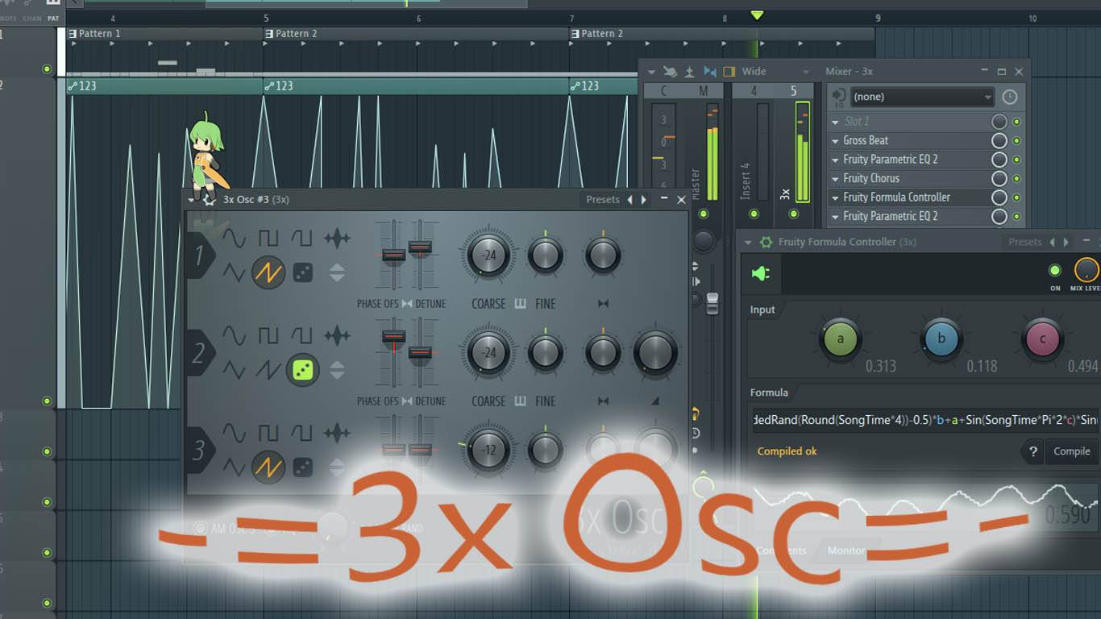Select square wave shape for oscillator 2
The height and width of the screenshot is (619, 1101).
click(268, 335)
